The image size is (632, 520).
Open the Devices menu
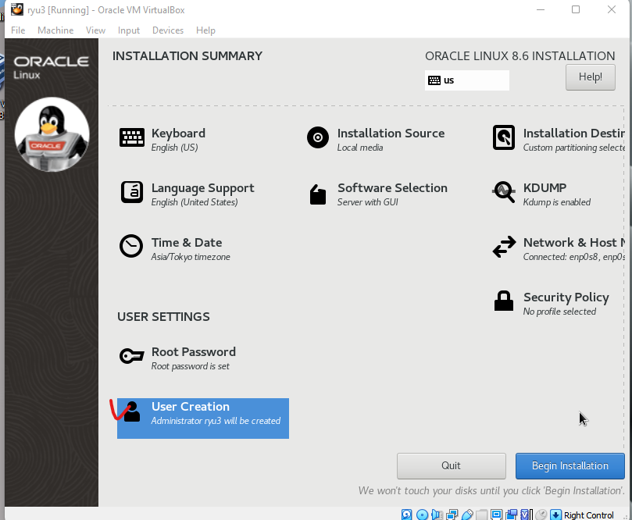168,30
